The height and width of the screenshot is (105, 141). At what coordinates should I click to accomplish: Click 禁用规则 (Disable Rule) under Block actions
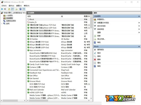click(x=100, y=50)
